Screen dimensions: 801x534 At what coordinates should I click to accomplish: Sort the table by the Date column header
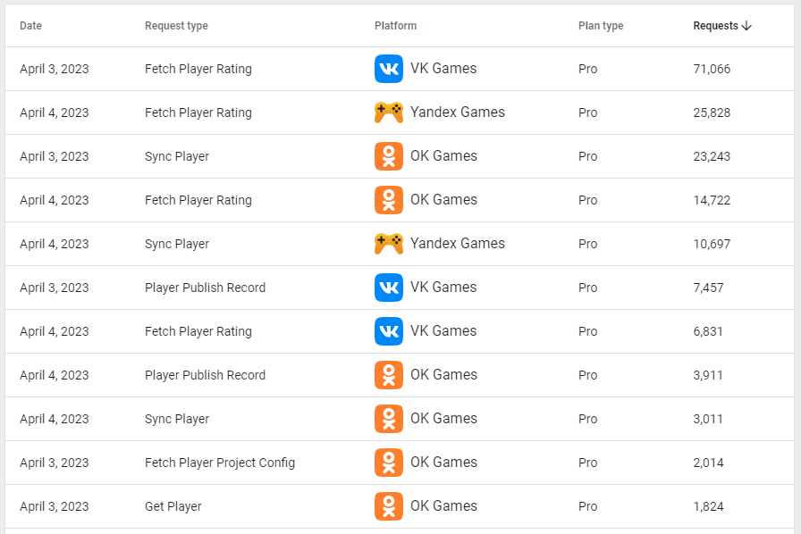[30, 26]
